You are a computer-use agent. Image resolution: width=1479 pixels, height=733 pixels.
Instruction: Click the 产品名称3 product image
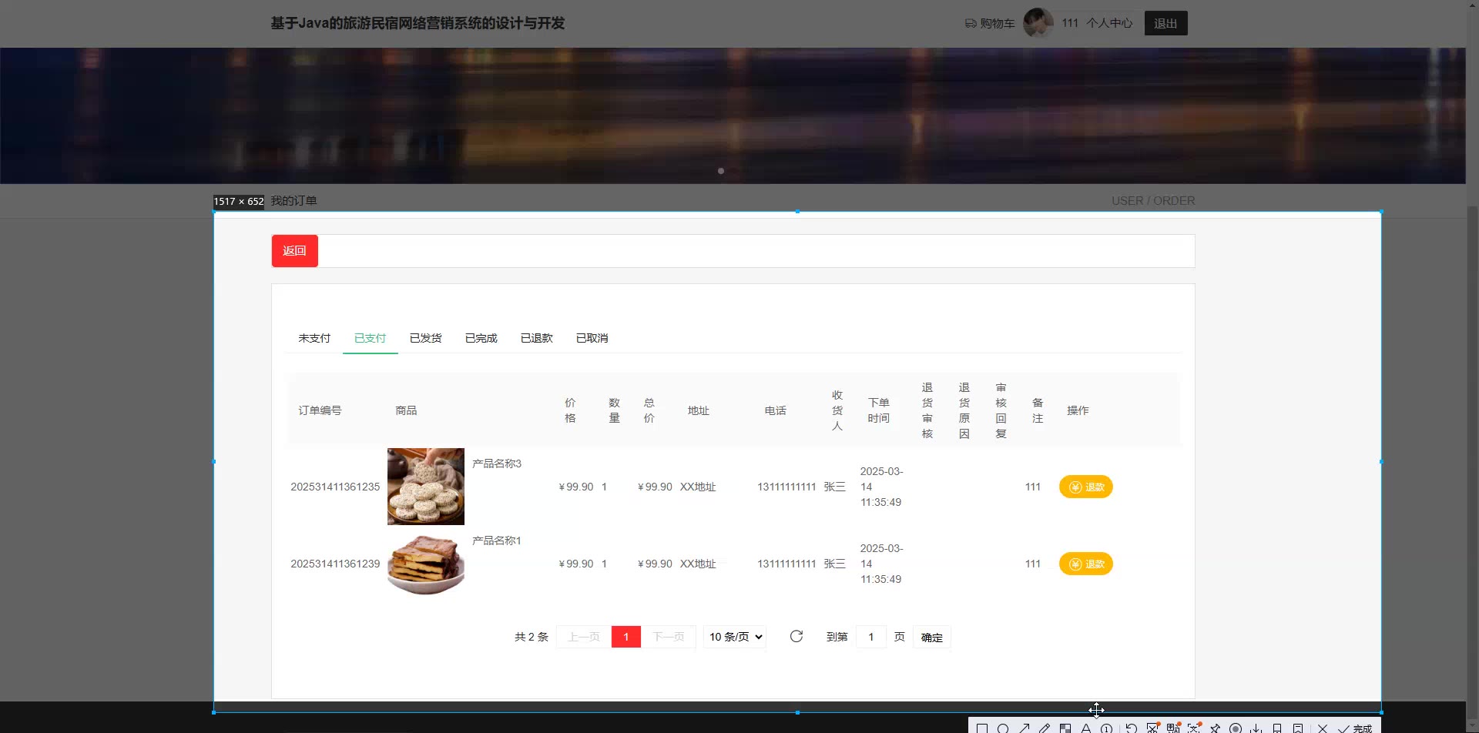426,487
